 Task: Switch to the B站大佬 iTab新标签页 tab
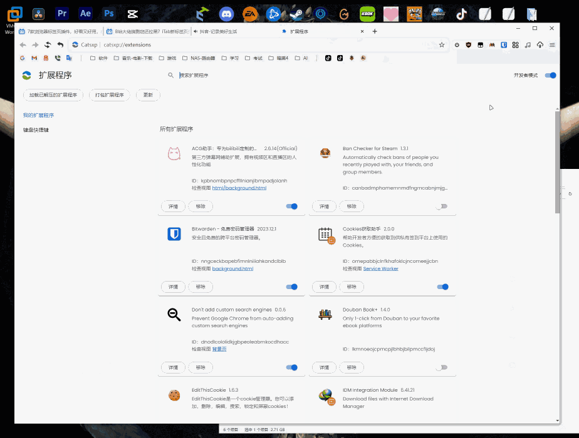pos(147,32)
